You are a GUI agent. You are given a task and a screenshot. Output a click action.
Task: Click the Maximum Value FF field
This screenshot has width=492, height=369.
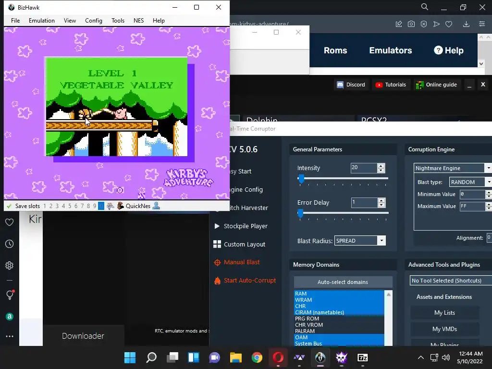pyautogui.click(x=472, y=206)
